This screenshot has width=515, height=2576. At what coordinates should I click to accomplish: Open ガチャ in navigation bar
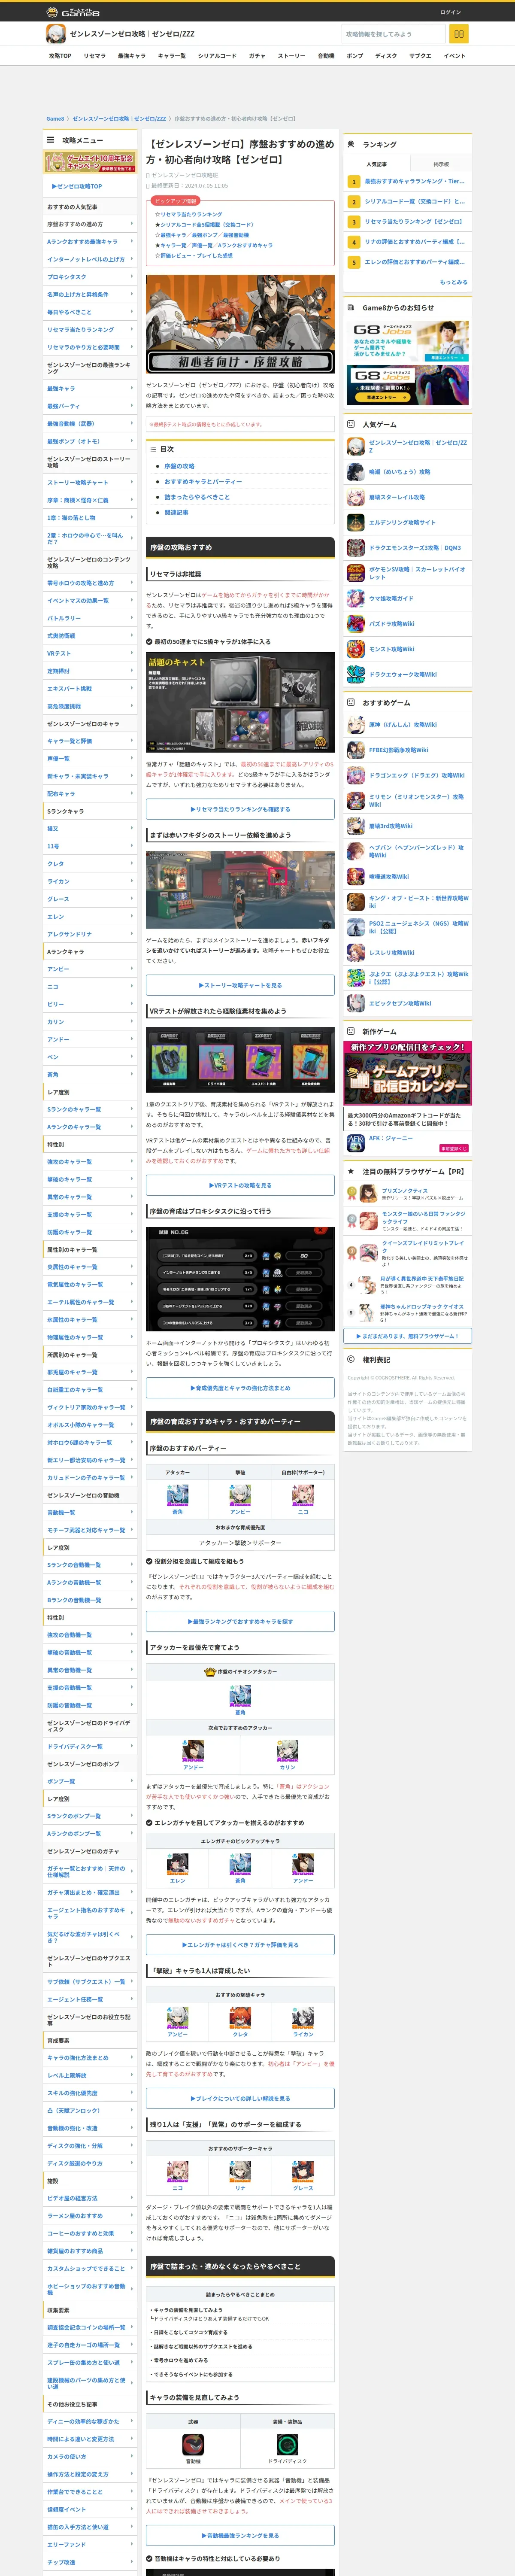pyautogui.click(x=257, y=56)
